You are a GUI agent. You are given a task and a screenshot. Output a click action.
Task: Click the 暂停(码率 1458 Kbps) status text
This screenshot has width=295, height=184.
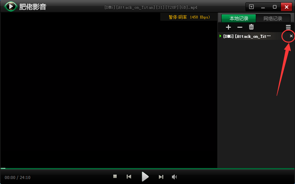(x=189, y=17)
